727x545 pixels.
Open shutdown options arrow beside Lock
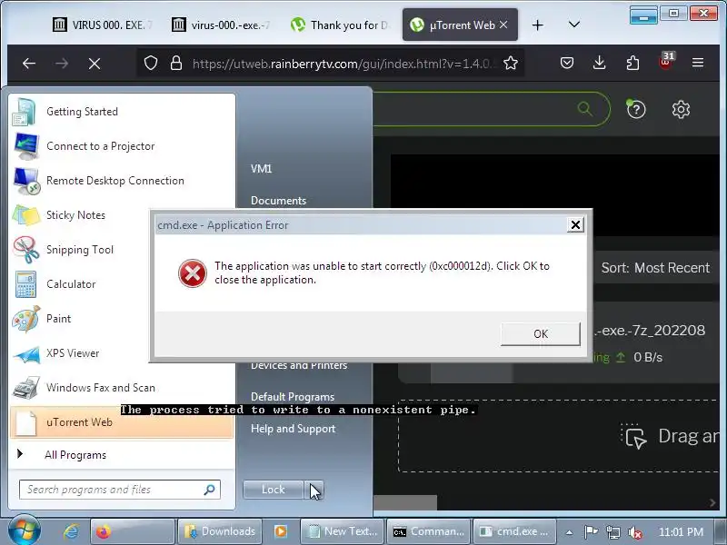tap(314, 490)
